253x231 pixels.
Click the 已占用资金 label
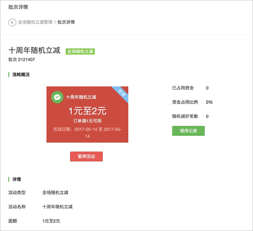183,88
